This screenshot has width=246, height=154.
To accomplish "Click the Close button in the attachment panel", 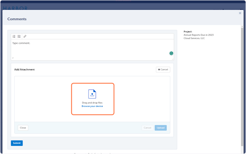I will tap(23, 128).
